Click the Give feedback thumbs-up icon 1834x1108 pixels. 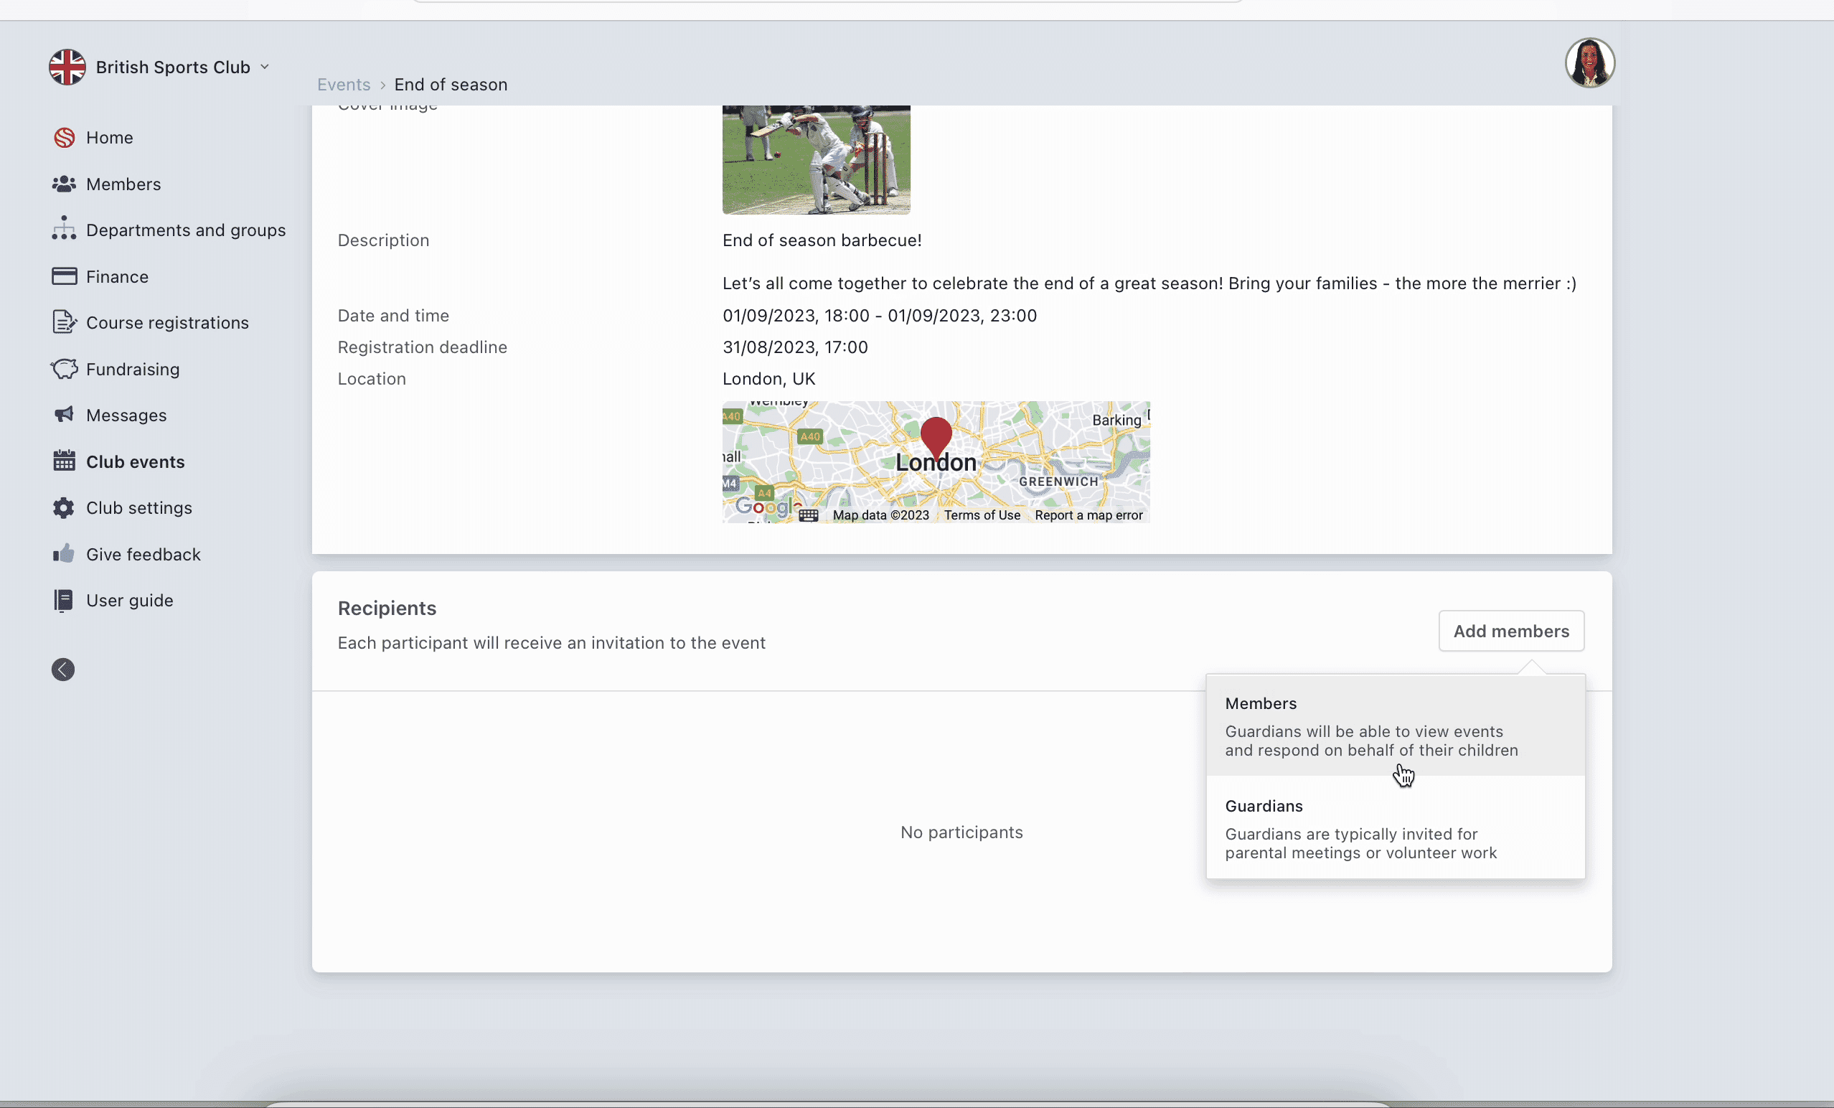[x=64, y=554]
